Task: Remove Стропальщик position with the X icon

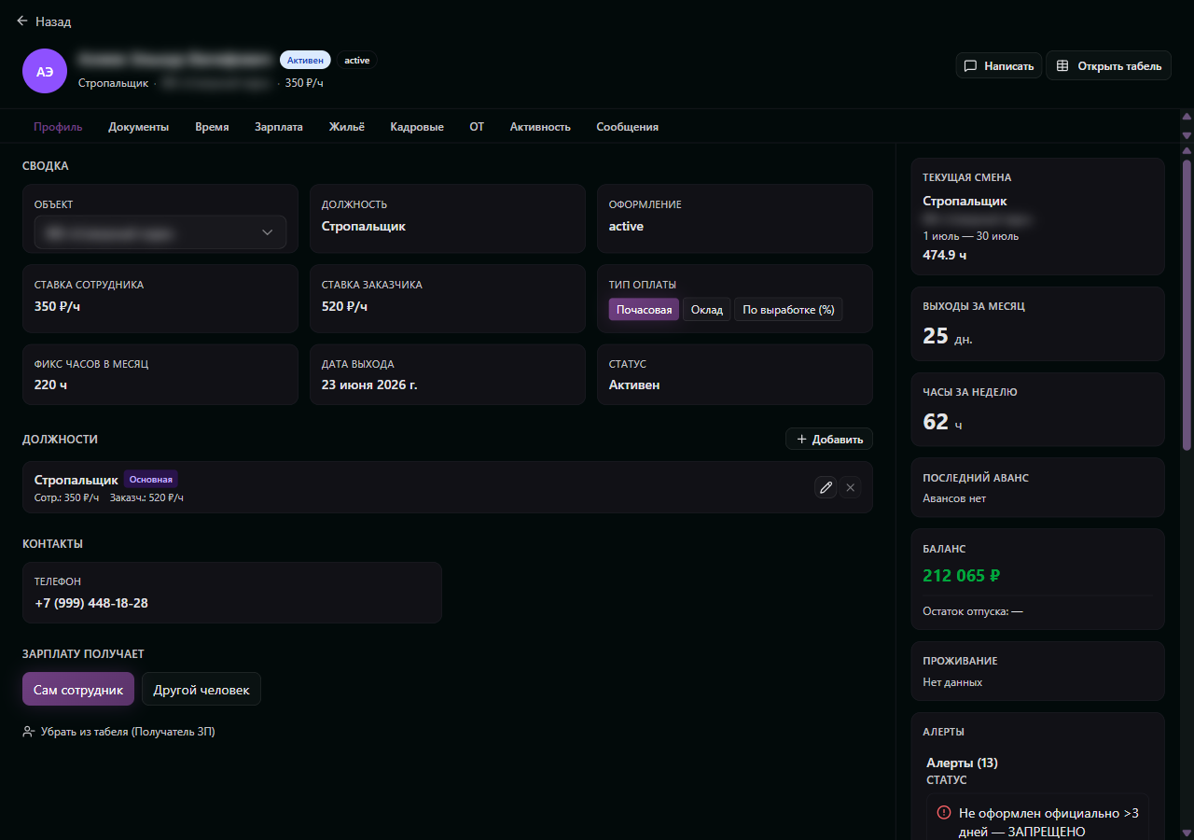Action: click(850, 487)
